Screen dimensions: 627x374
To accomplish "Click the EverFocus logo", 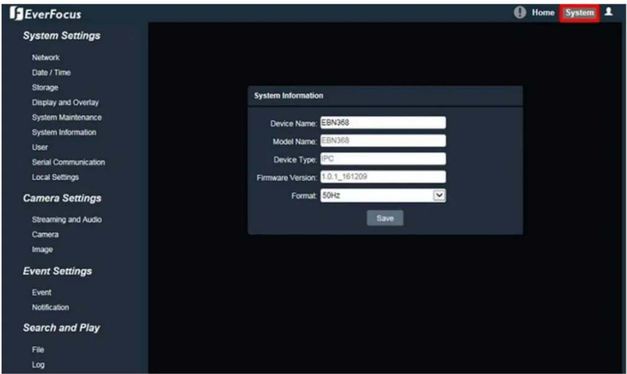I will tap(45, 14).
